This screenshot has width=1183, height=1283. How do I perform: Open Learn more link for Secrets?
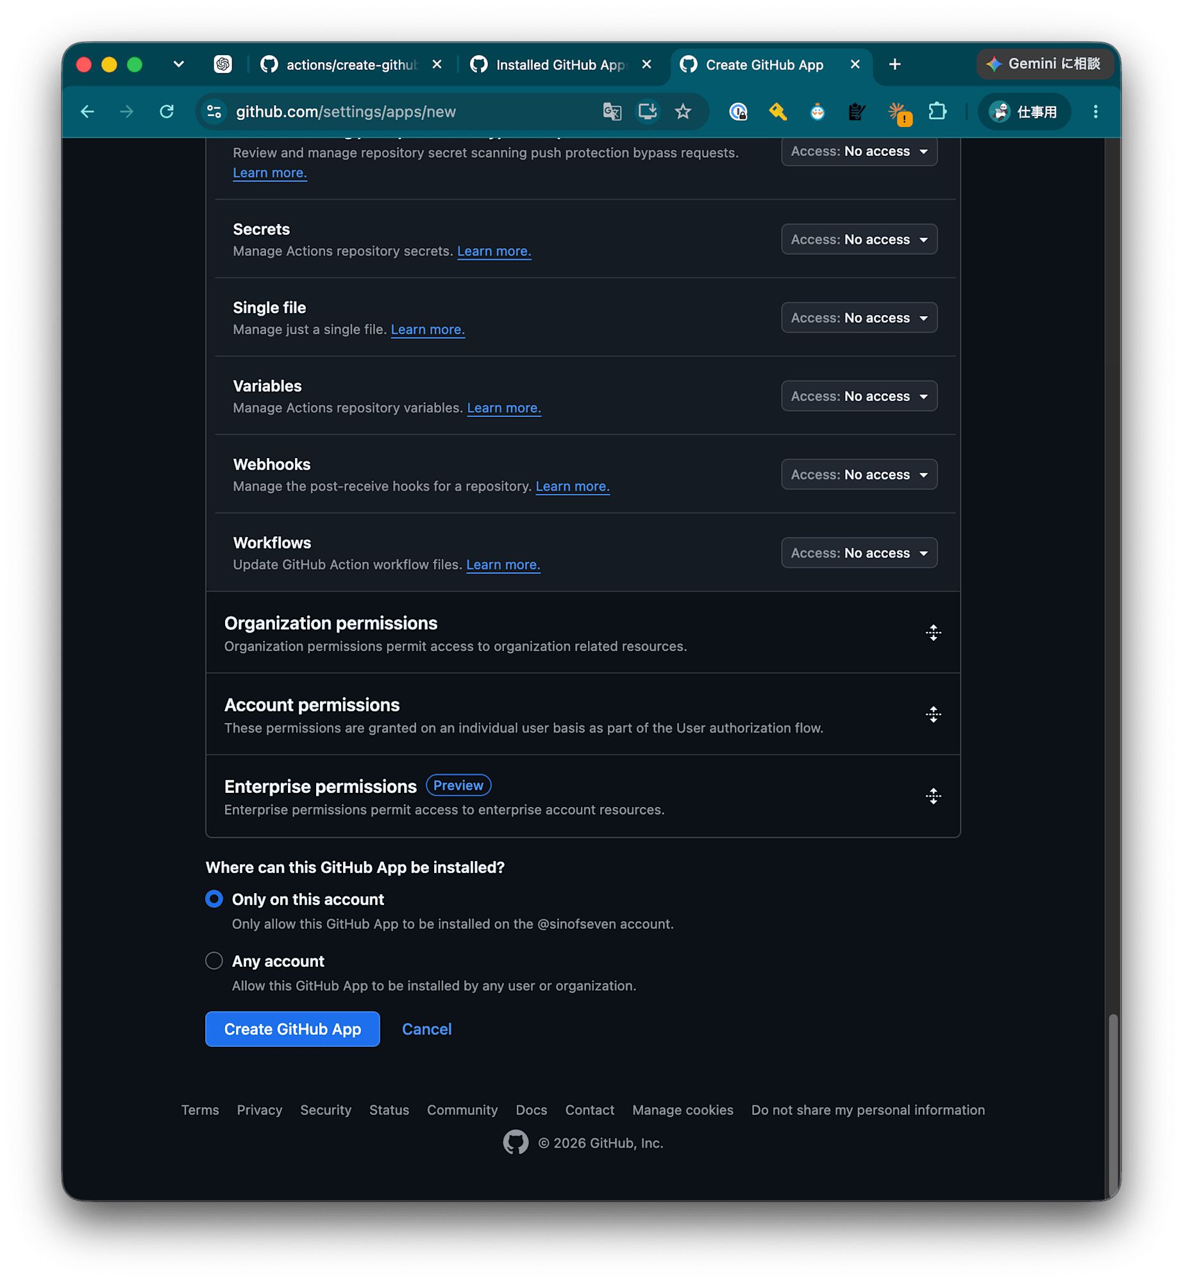click(494, 251)
